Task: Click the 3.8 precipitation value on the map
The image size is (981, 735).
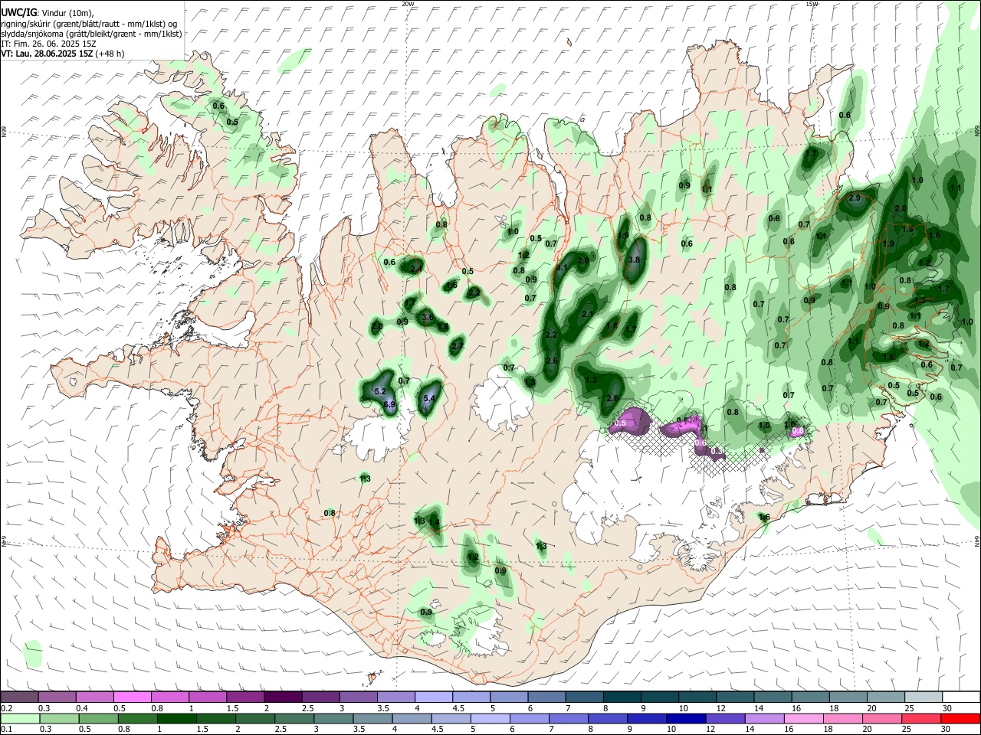Action: pos(634,260)
